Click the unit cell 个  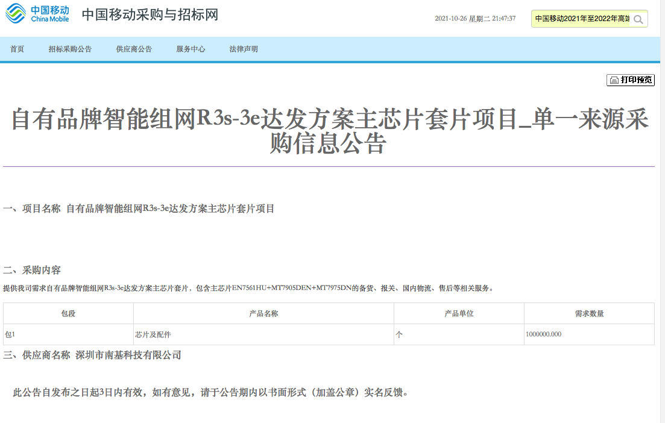point(459,334)
